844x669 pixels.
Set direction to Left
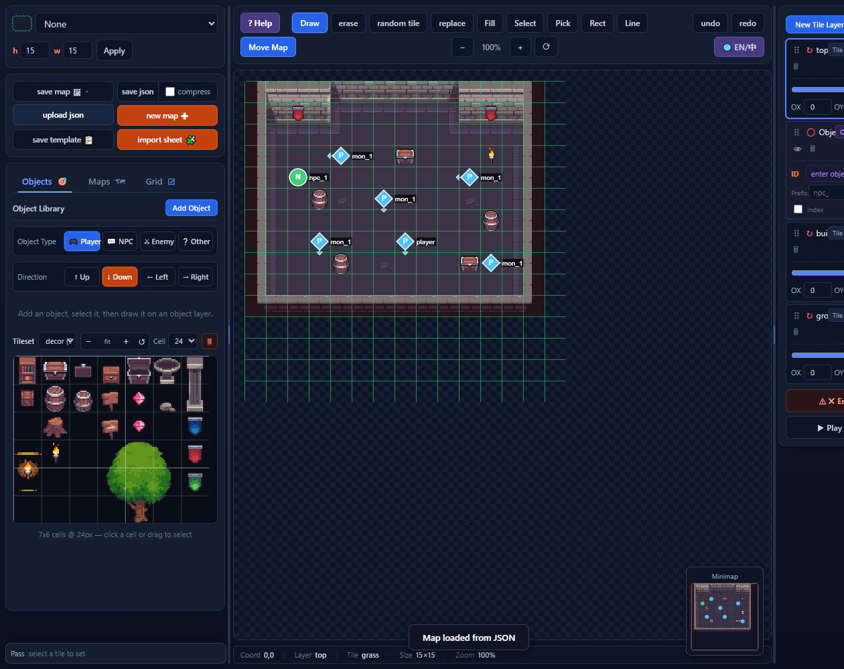pos(158,277)
